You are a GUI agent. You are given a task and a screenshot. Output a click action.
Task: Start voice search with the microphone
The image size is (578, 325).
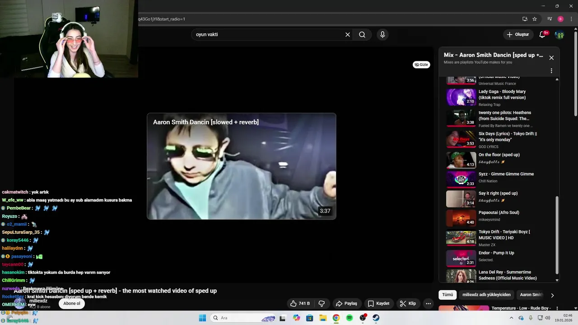pyautogui.click(x=382, y=34)
